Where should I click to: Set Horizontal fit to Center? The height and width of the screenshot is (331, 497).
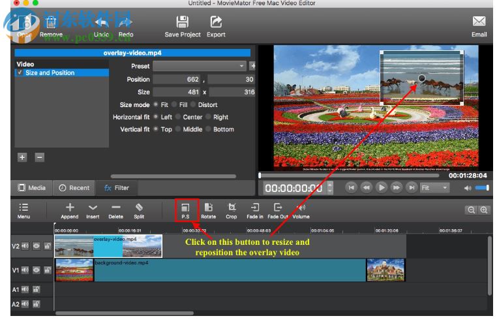point(178,117)
